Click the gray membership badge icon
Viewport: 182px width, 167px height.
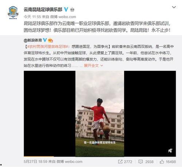[x=72, y=10]
